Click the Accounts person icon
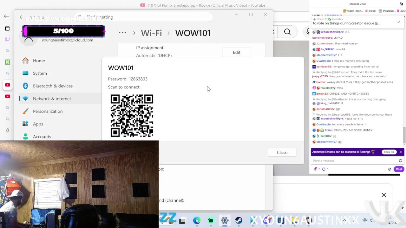Screen dimensions: 406x228 coord(26,136)
